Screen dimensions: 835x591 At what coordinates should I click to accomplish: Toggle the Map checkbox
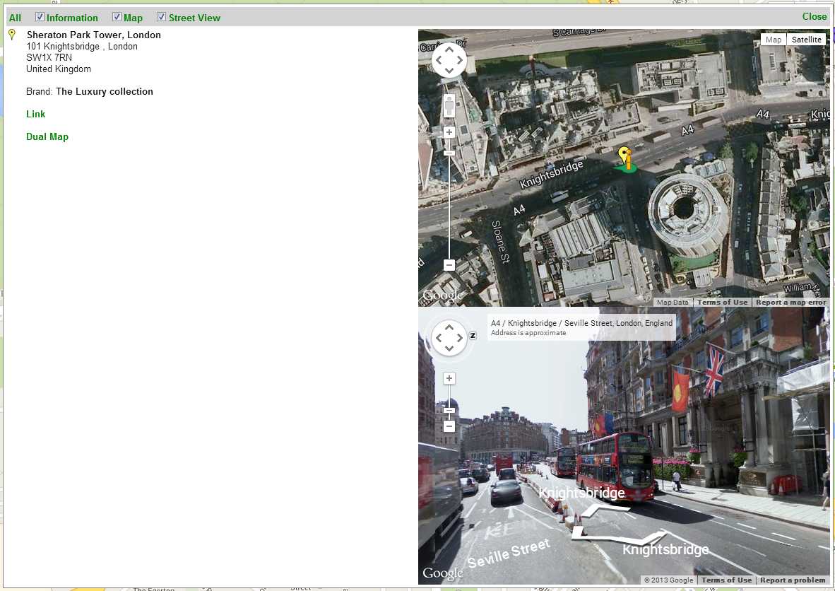pos(117,17)
